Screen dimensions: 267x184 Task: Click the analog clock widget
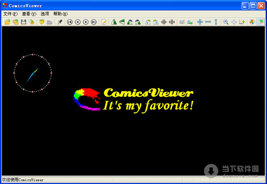[x=32, y=73]
